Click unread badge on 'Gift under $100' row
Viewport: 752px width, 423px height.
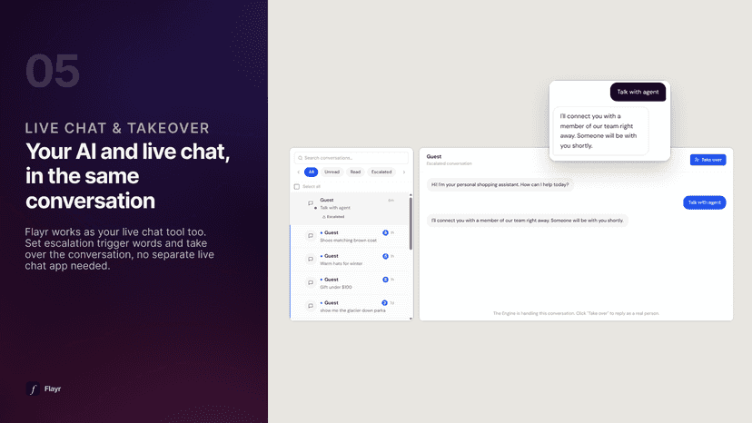point(385,280)
